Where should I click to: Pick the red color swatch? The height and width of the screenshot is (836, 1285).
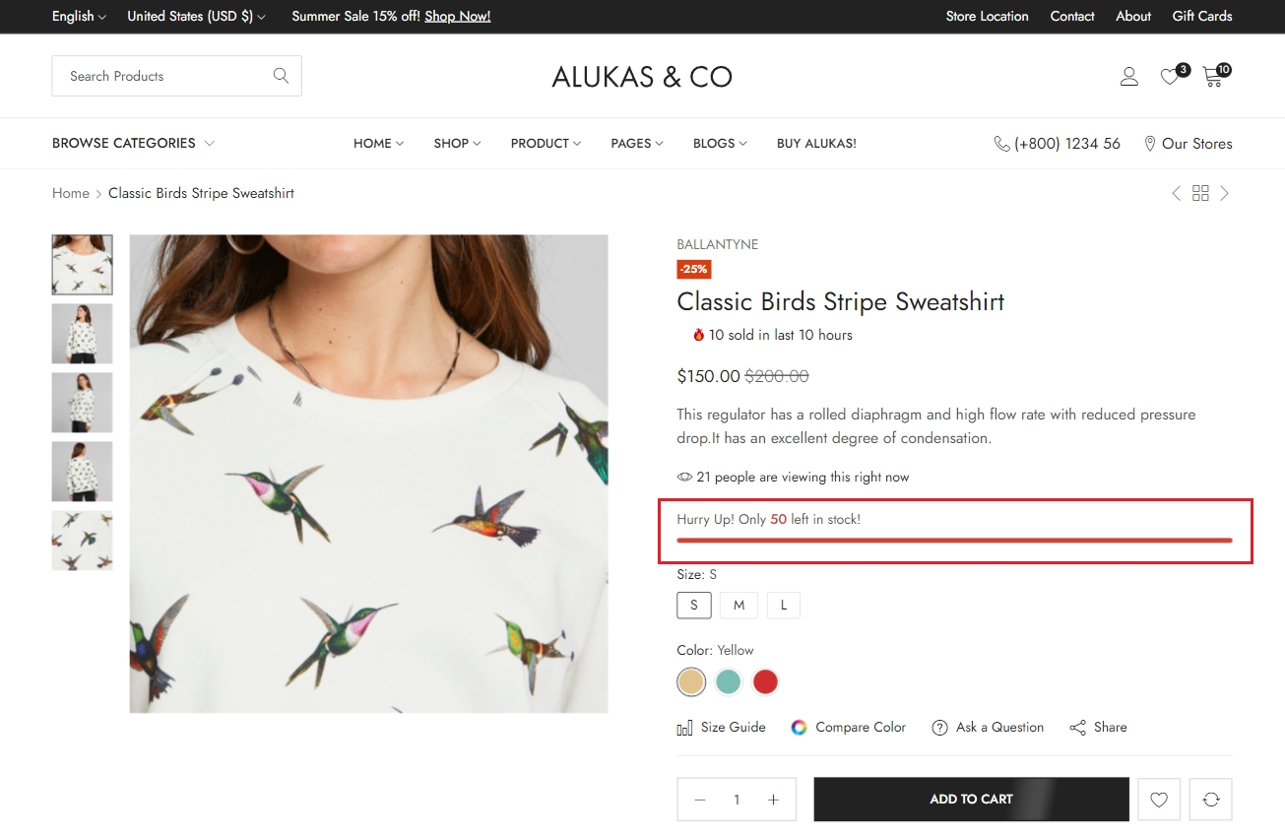(765, 681)
